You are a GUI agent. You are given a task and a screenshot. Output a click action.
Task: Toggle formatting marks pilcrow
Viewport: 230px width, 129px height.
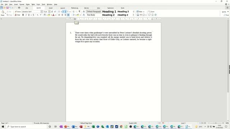79,11
